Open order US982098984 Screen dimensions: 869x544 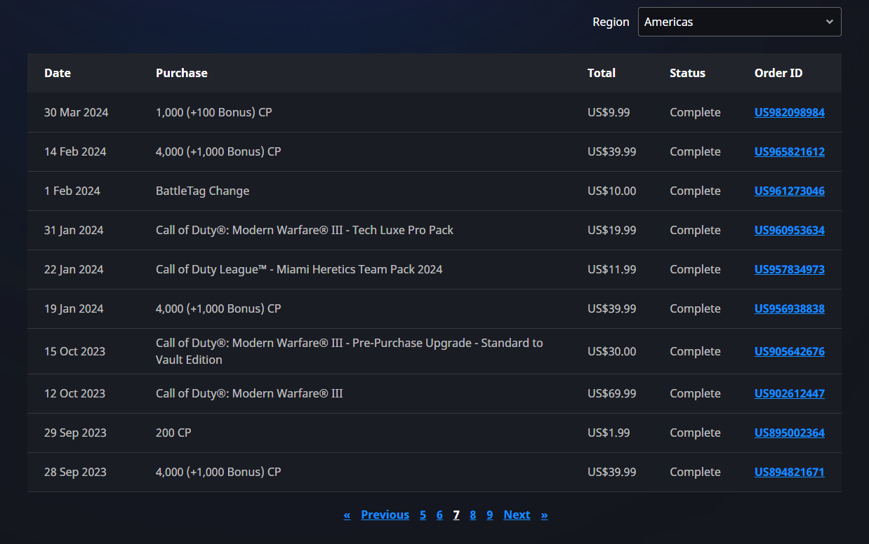tap(790, 112)
